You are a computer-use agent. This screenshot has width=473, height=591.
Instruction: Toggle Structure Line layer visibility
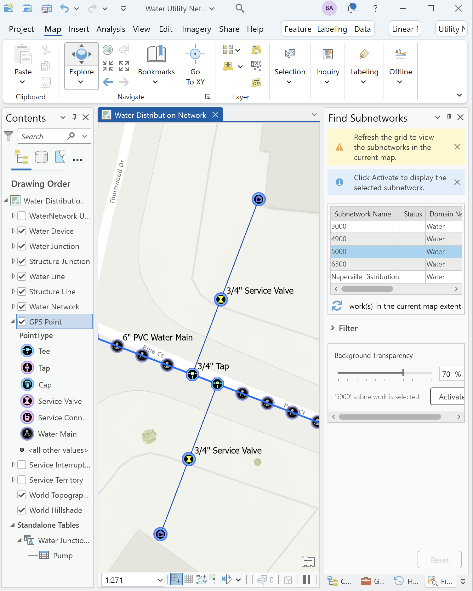(x=22, y=292)
